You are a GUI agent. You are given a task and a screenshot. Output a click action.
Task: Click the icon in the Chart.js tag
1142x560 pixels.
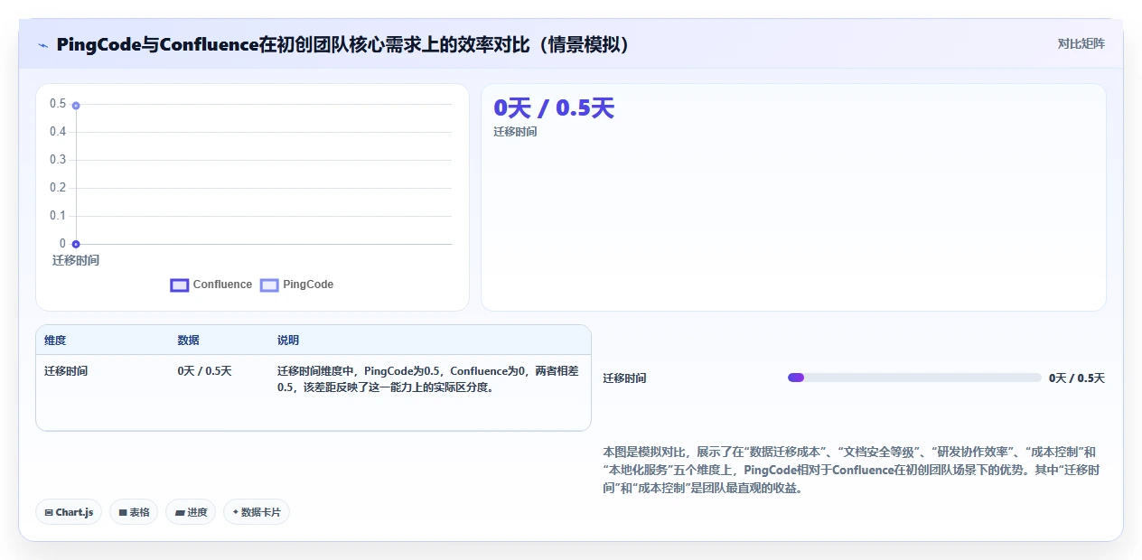pos(49,513)
